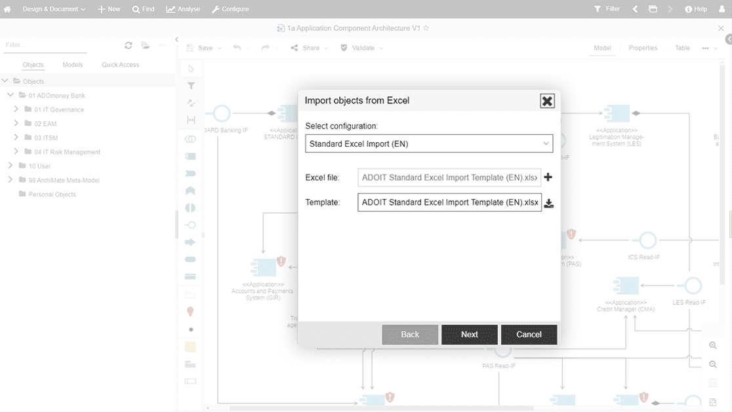Close the Import objects from Excel dialog
732x412 pixels.
tap(547, 101)
